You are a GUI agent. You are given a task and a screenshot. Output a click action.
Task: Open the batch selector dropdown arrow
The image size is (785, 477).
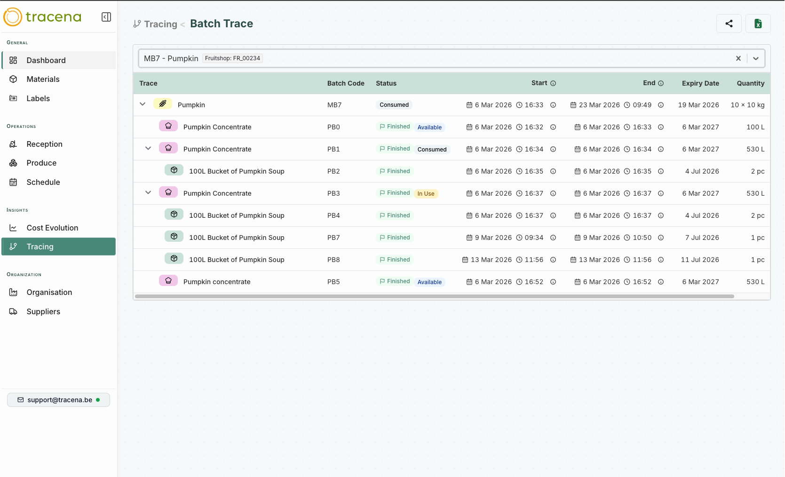755,58
